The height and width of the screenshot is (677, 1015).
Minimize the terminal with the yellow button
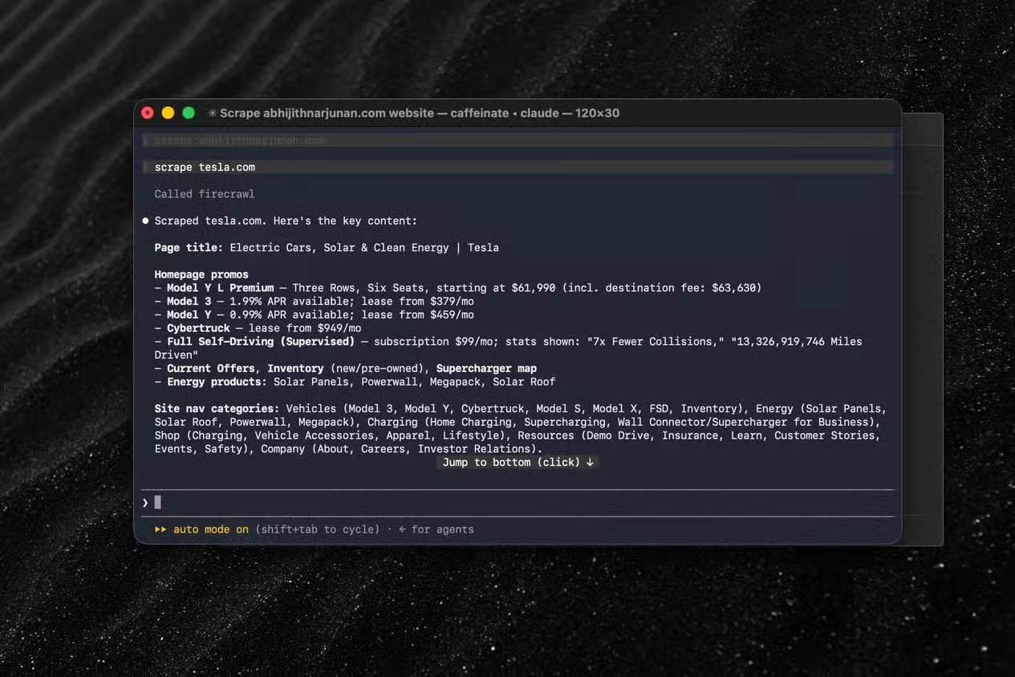[x=168, y=113]
